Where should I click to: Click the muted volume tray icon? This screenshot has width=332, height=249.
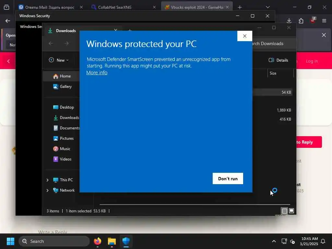[x=292, y=241]
